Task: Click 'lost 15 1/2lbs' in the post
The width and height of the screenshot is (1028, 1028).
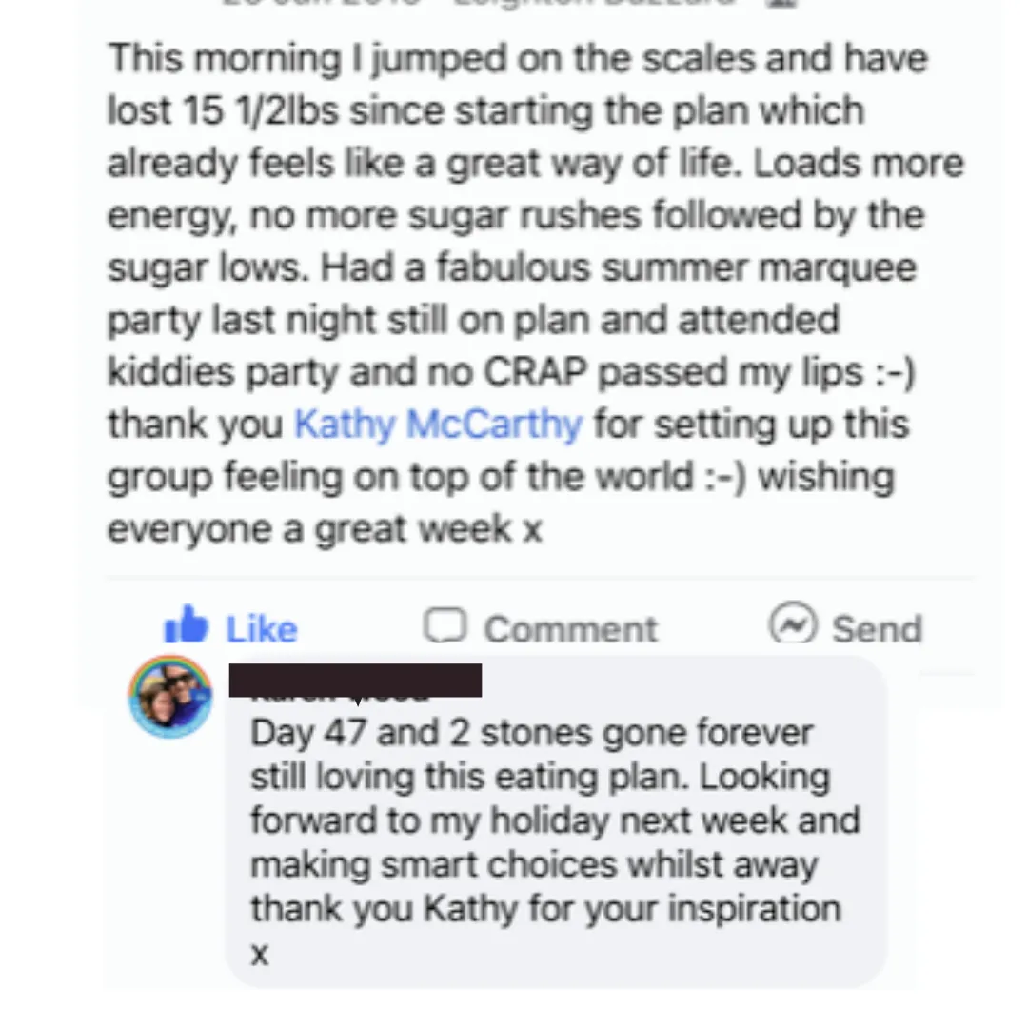Action: [223, 110]
